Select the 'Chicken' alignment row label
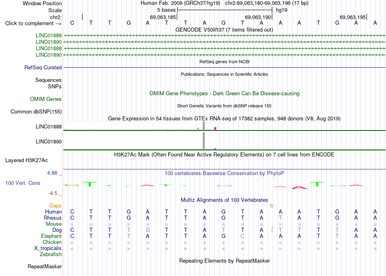 click(52, 242)
